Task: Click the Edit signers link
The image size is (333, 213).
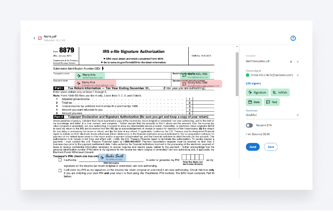Action: tap(253, 83)
